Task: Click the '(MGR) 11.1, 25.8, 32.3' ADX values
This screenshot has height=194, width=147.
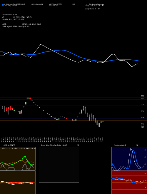Action: [31, 24]
